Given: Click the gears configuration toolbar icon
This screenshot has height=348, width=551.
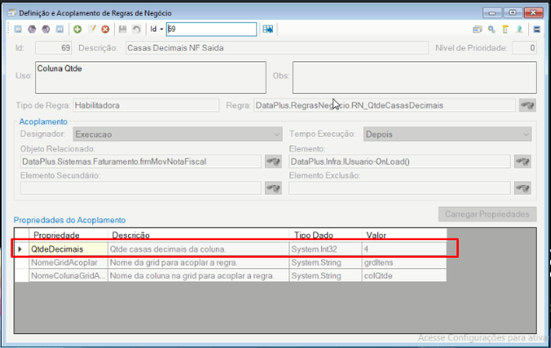Looking at the screenshot, I should (x=491, y=29).
